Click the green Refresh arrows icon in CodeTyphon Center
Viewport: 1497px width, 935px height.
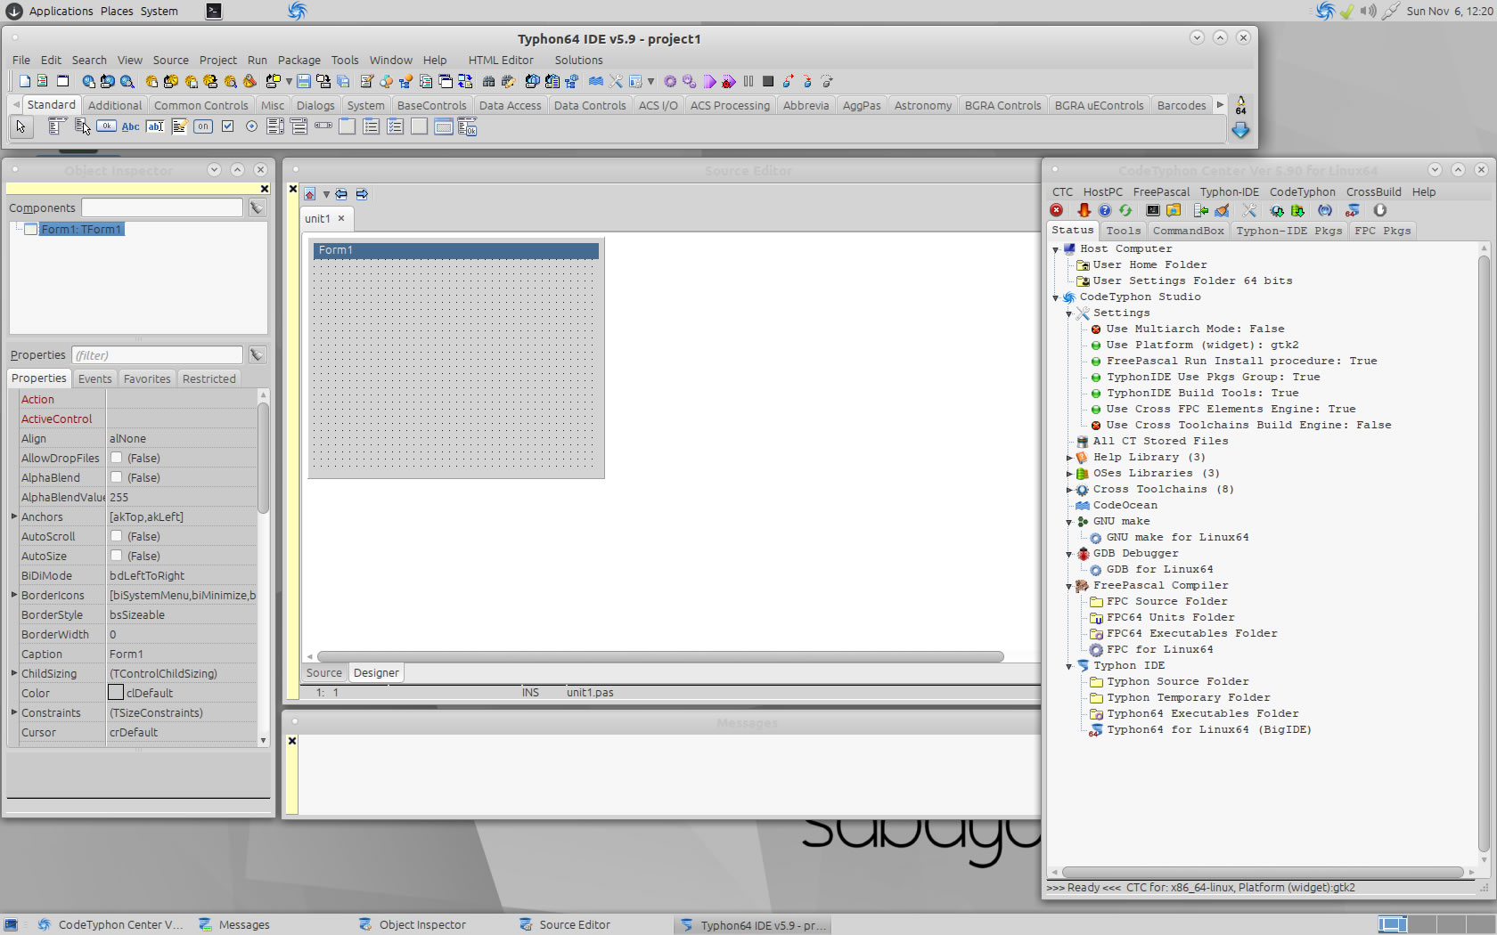pos(1125,210)
